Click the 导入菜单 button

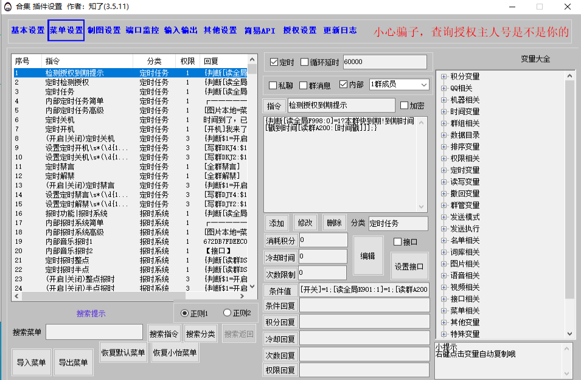tap(31, 363)
